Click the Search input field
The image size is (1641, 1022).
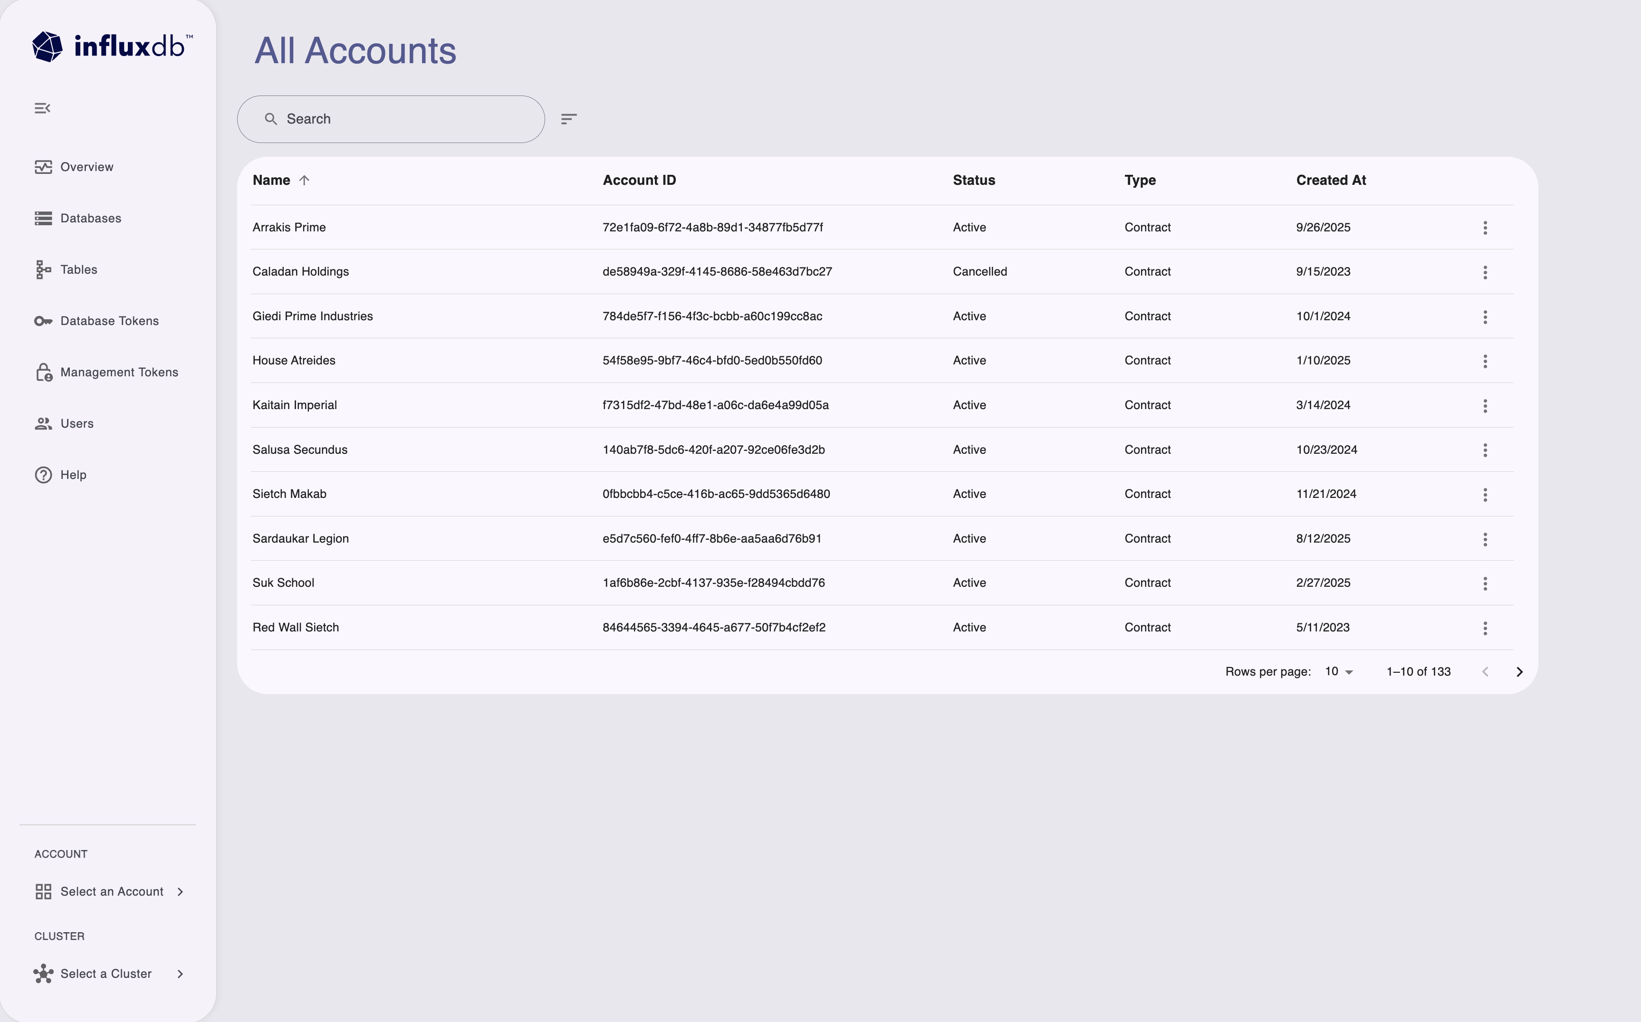pos(390,118)
